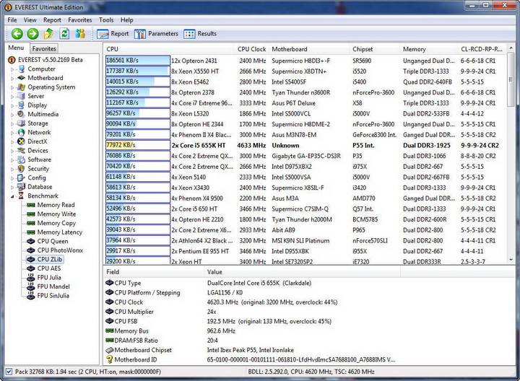Open the Help menu
This screenshot has height=381, width=520.
click(126, 20)
